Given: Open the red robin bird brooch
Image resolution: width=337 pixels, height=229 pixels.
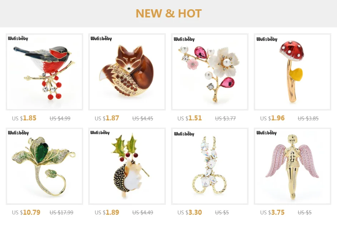Looking at the screenshot, I should 44,72.
